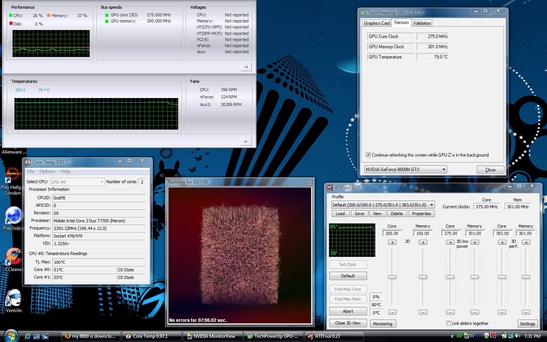Click the minus button below 2D Memory slider
The width and height of the screenshot is (547, 342).
(423, 312)
